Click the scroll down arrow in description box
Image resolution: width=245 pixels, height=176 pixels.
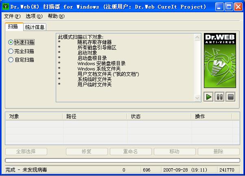pos(197,98)
